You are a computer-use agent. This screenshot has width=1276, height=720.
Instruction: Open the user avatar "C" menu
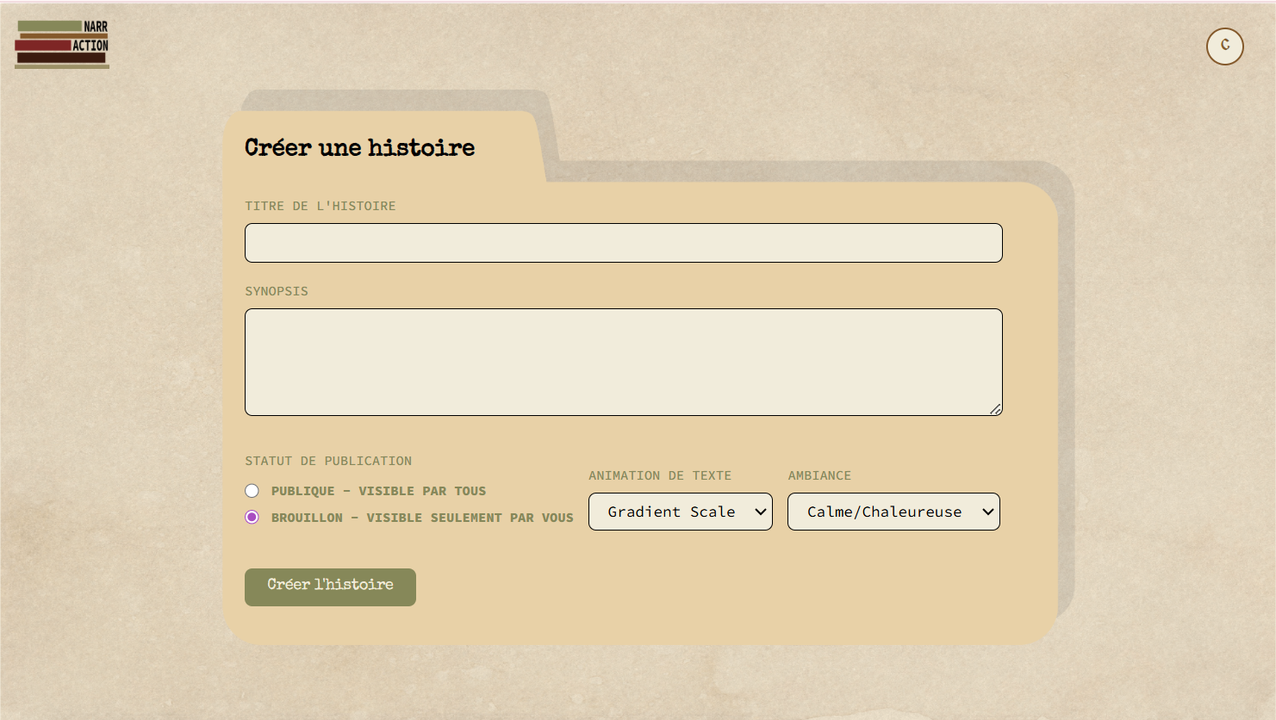[x=1224, y=47]
